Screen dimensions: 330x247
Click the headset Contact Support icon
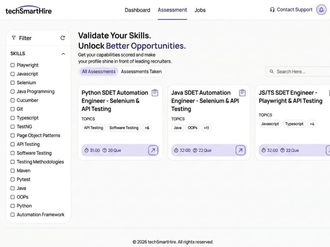tap(272, 10)
